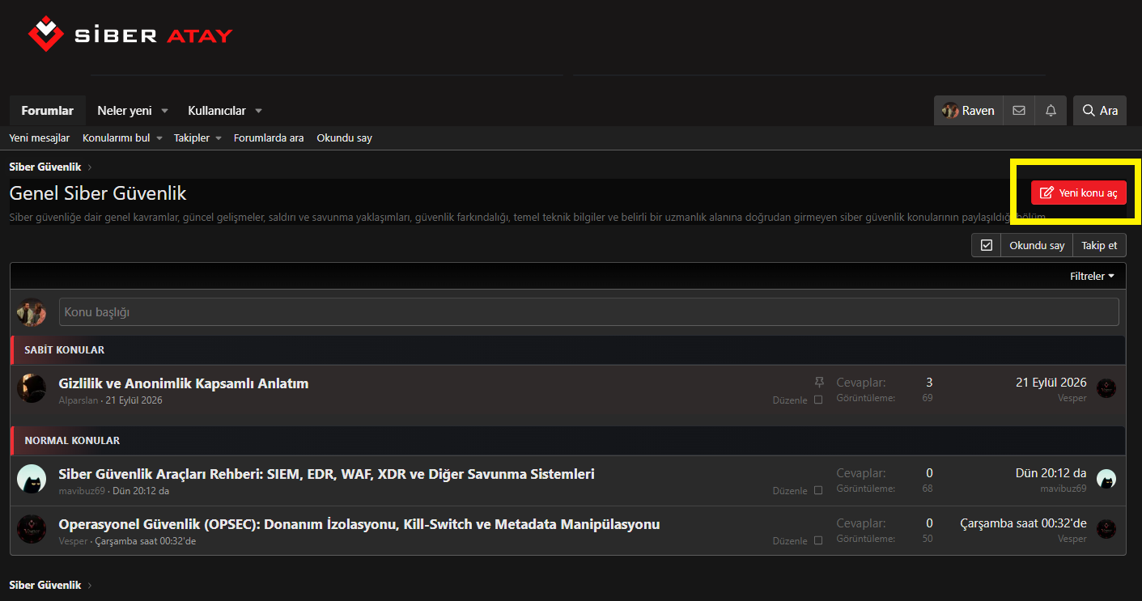Open the Ara search button
The image size is (1142, 601).
[x=1100, y=111]
